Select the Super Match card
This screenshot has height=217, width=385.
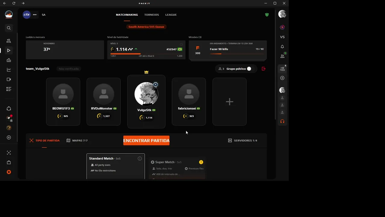pos(177,168)
